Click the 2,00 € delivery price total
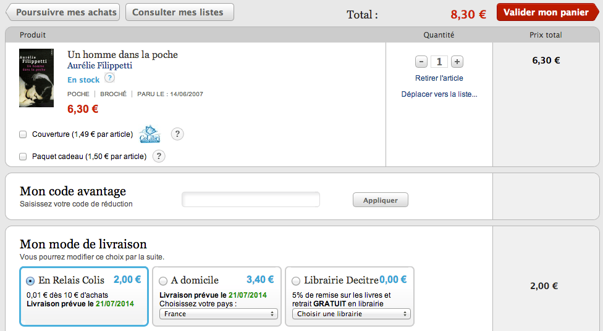Image resolution: width=603 pixels, height=331 pixels. (x=544, y=286)
